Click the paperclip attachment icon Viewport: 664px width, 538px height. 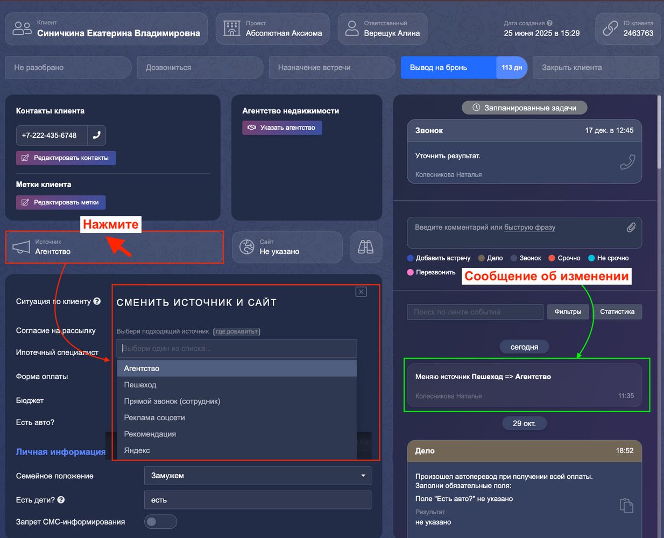click(631, 228)
